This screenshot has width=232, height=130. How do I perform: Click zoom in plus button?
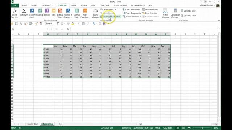211,128
